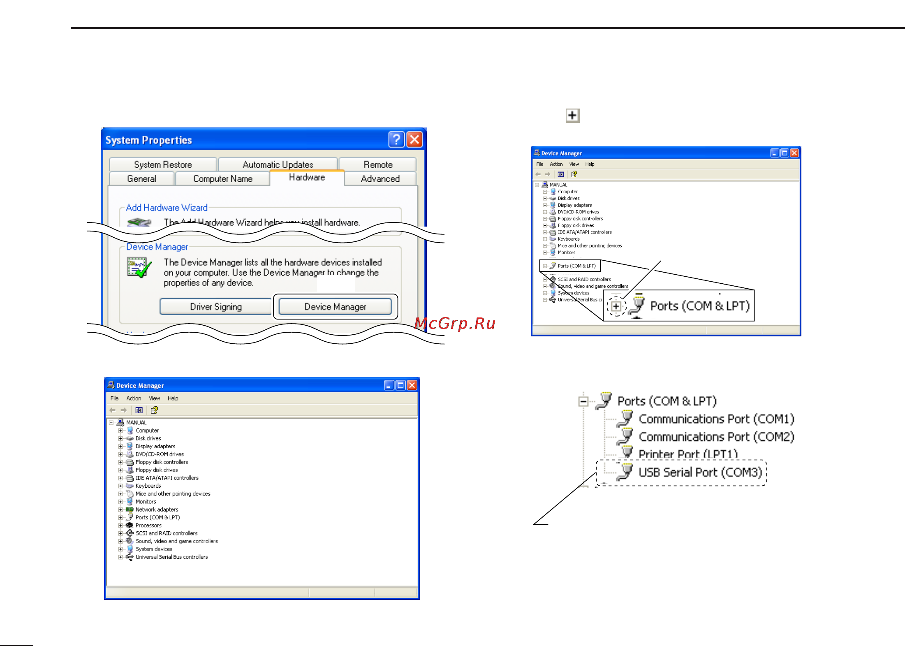Click Back arrow in lower-left Device Manager toolbar
This screenshot has width=905, height=646.
tap(112, 410)
